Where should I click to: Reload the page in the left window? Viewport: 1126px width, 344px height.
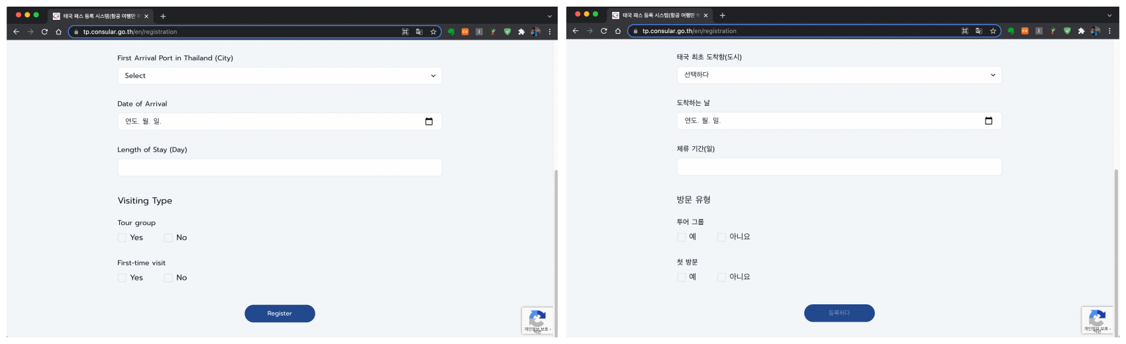coord(44,32)
